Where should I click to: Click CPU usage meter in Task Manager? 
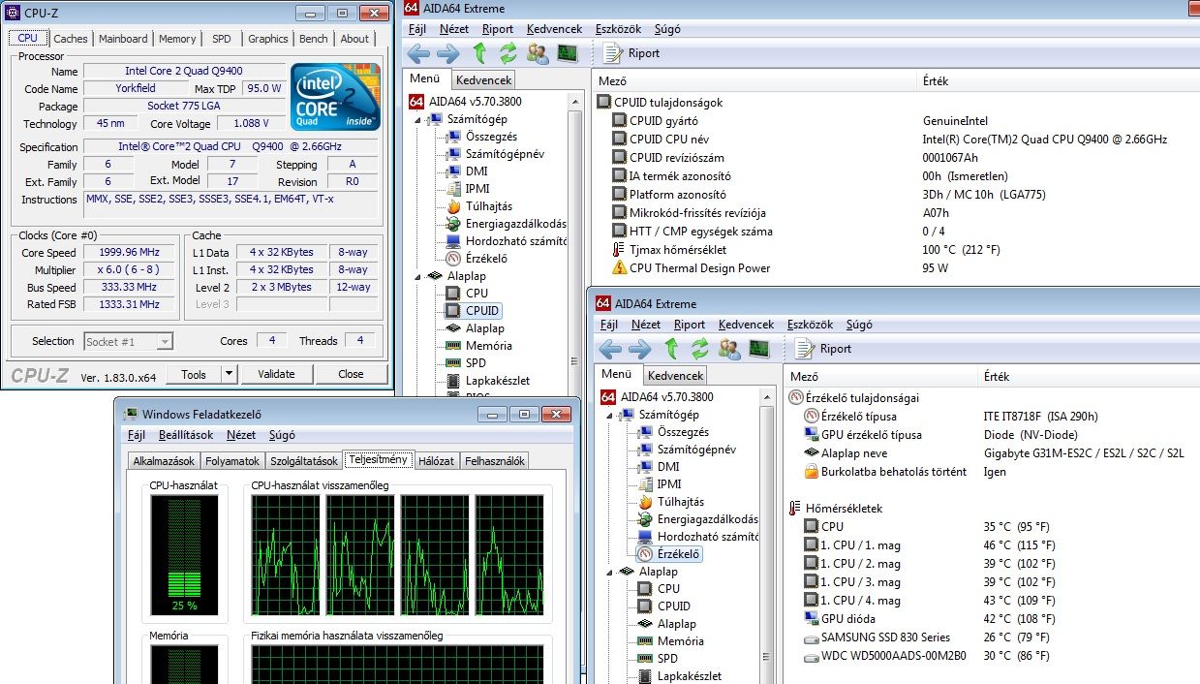click(184, 556)
